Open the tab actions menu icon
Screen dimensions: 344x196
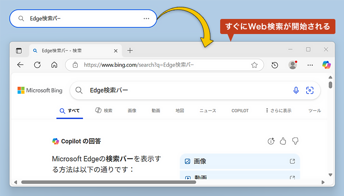[19, 50]
